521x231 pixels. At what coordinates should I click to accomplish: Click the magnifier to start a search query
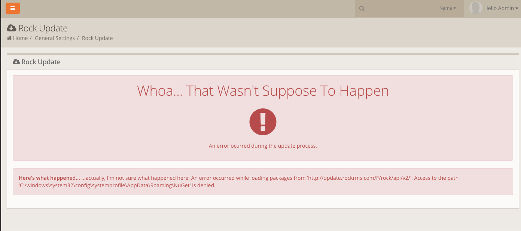[362, 8]
